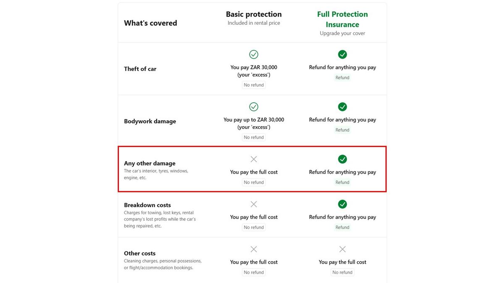Screen dimensions: 504x283
Task: Click the No refund badge in Any other damage row
Action: tap(254, 182)
